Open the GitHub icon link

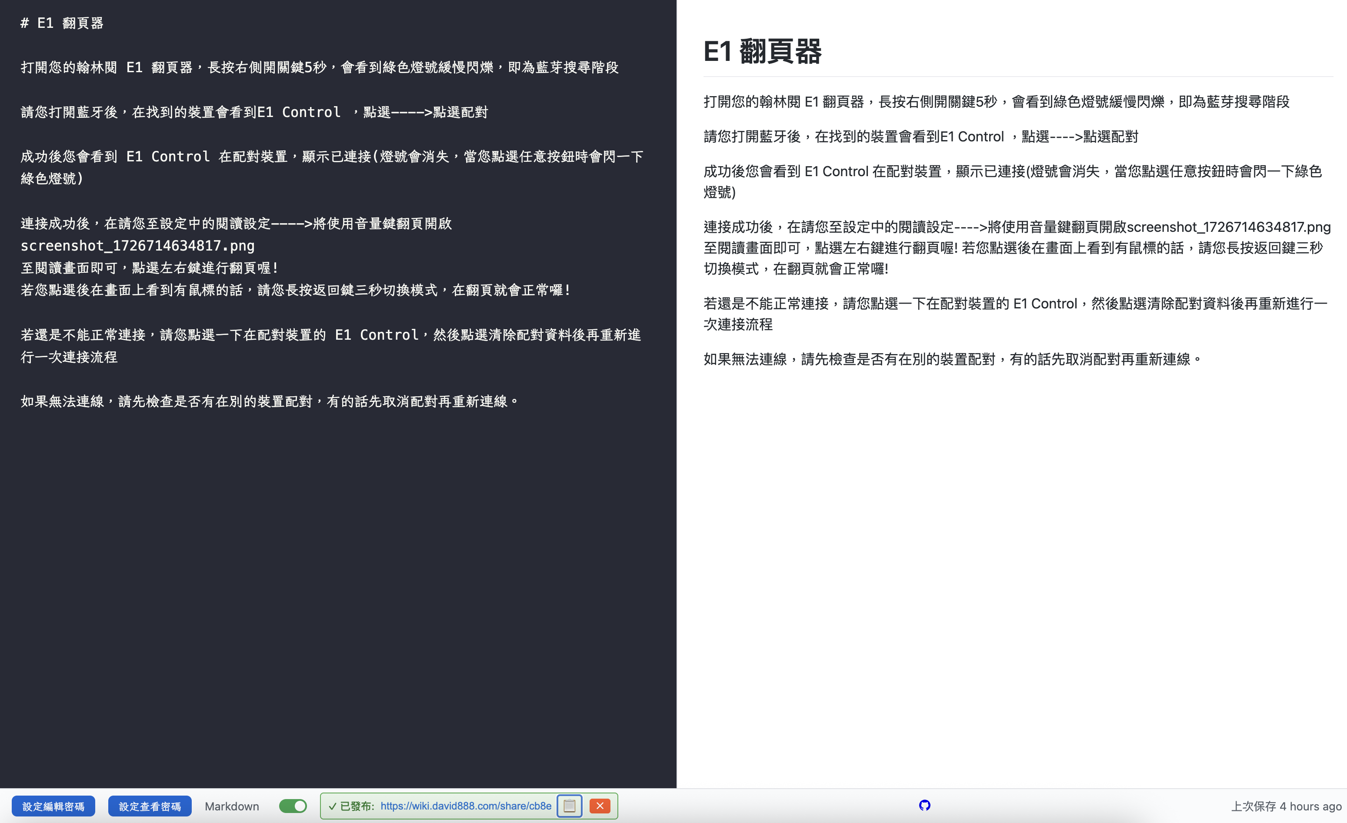click(924, 805)
